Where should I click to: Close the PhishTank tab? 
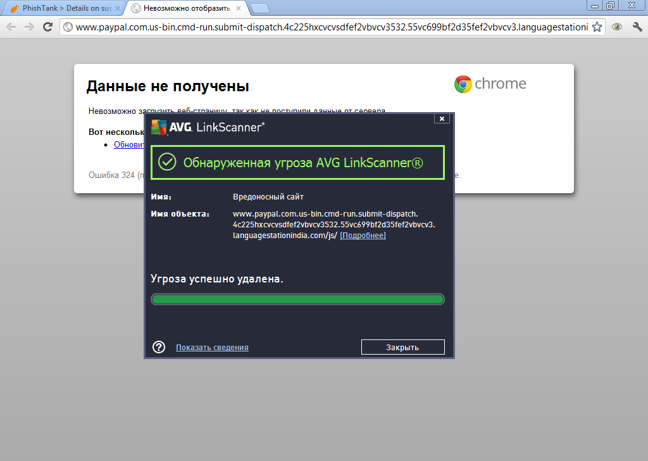click(x=117, y=8)
